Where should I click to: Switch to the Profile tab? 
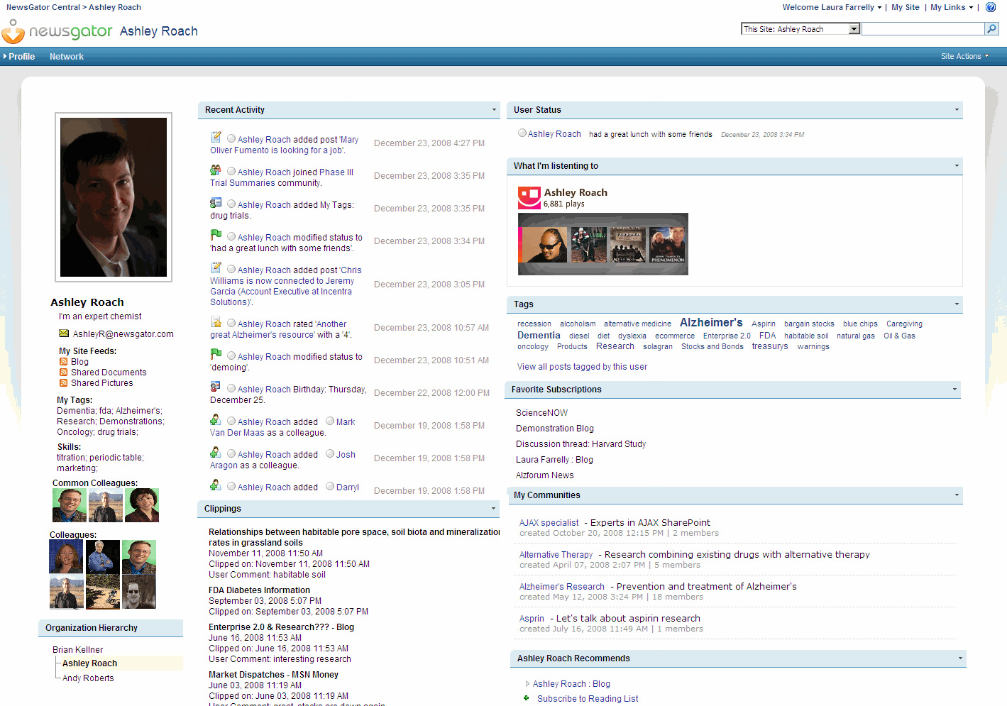pyautogui.click(x=21, y=57)
